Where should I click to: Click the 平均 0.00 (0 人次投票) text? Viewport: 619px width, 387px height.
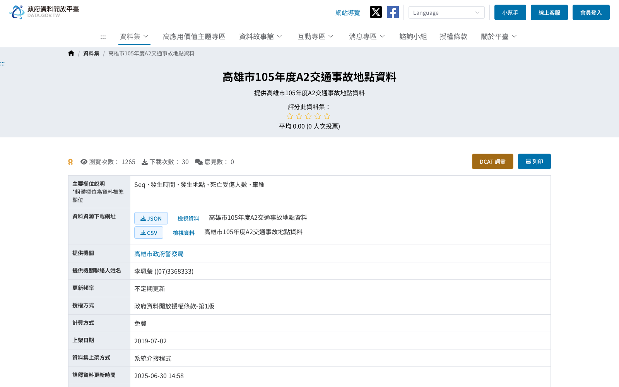309,126
